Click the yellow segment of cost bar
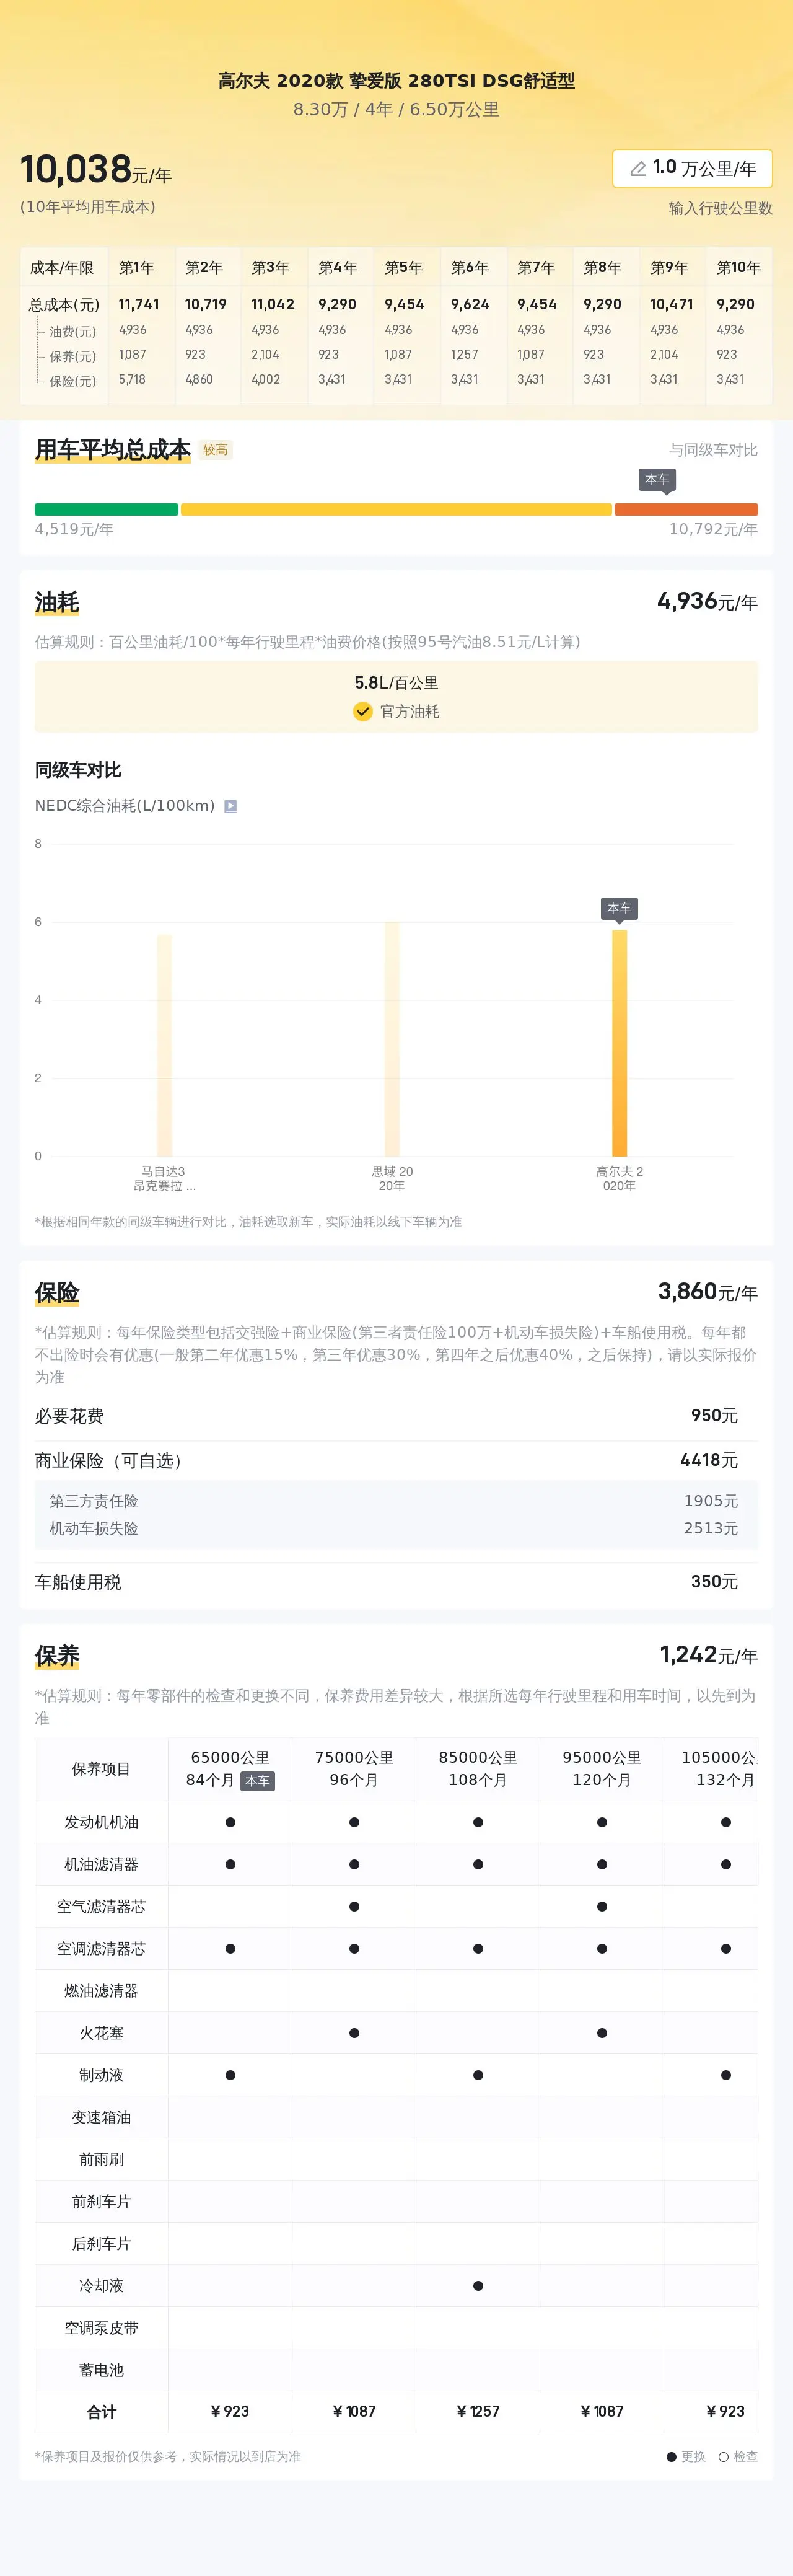The width and height of the screenshot is (793, 2576). [x=396, y=509]
